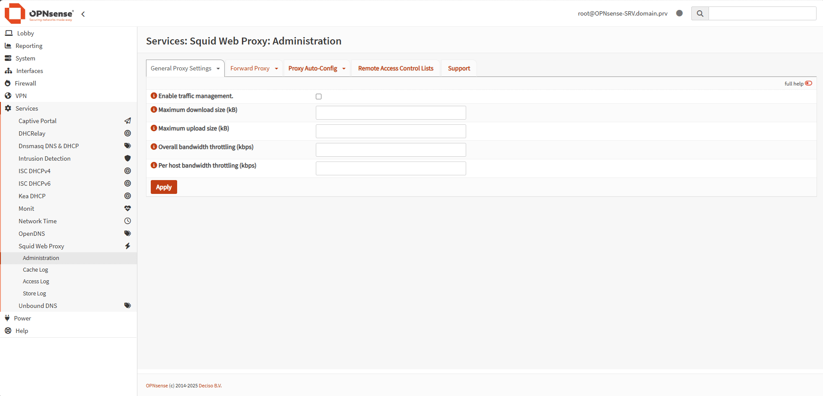Focus the Per host bandwidth throttling field
Screen dimensions: 823x396
point(391,168)
